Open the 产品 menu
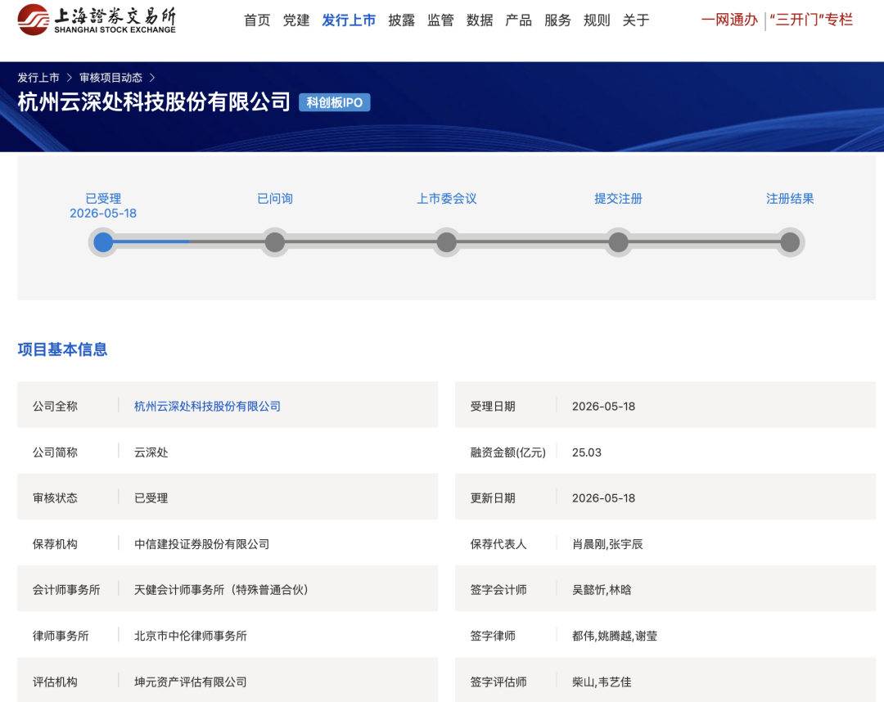The image size is (884, 702). pos(519,20)
